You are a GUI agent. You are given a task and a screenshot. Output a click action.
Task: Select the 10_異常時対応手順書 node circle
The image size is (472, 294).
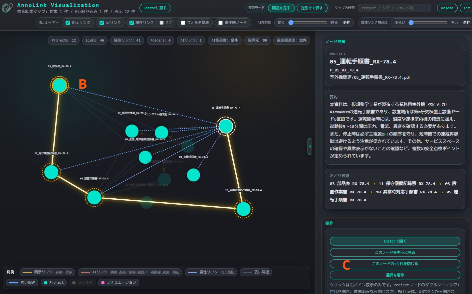(x=243, y=209)
